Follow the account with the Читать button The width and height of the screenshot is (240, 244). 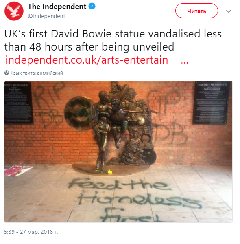(196, 11)
